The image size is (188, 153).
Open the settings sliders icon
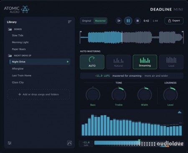click(x=10, y=143)
